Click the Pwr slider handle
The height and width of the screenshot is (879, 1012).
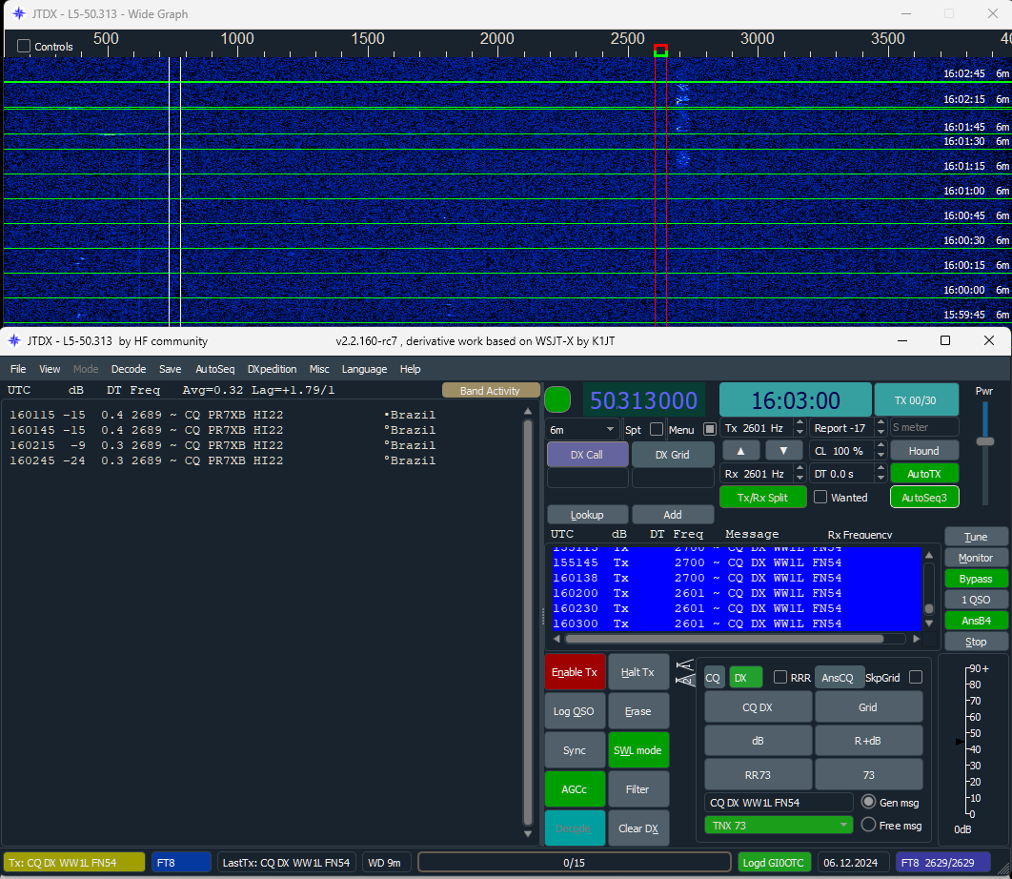[985, 441]
